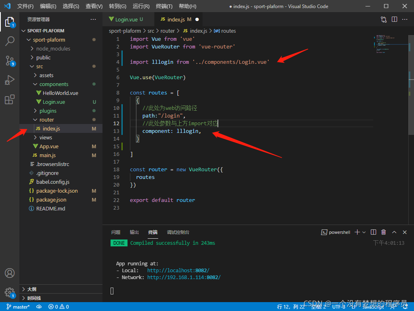The height and width of the screenshot is (311, 414).
Task: Open the 查看(V) menu
Action: [94, 6]
